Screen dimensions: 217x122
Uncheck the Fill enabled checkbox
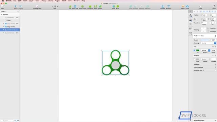click(194, 50)
